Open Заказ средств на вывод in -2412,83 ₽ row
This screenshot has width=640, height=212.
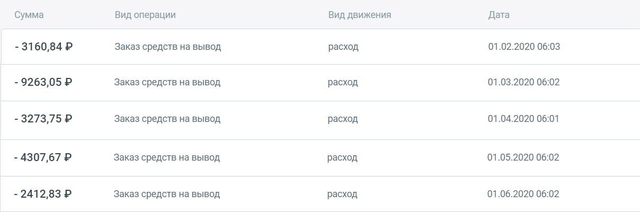[x=167, y=194]
